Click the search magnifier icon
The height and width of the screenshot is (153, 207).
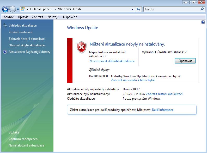click(202, 9)
